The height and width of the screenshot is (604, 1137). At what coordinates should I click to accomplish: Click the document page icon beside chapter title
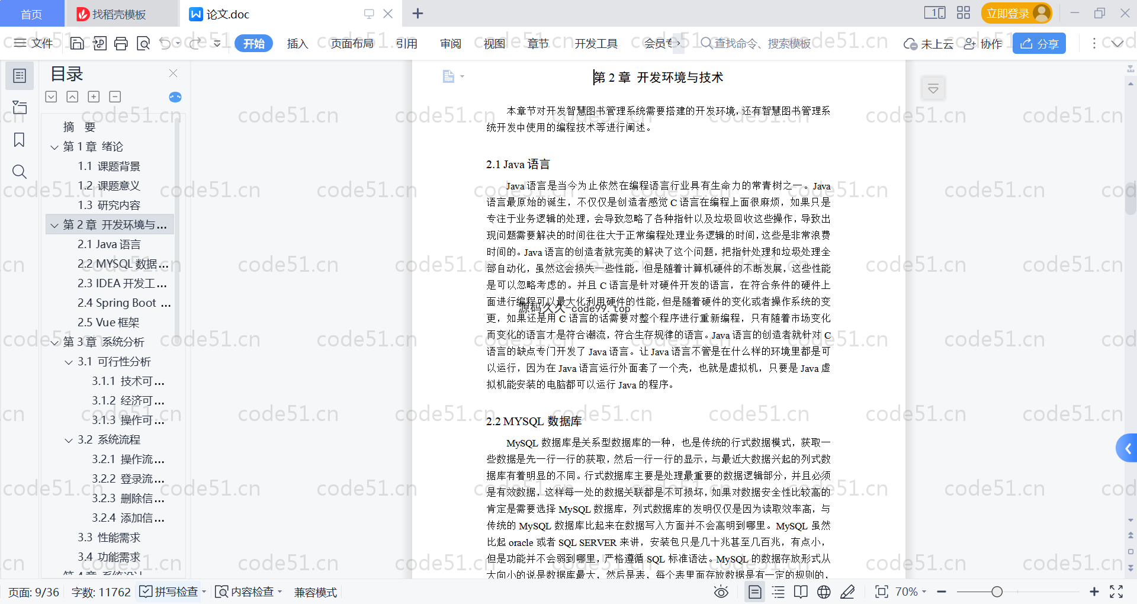pos(448,76)
